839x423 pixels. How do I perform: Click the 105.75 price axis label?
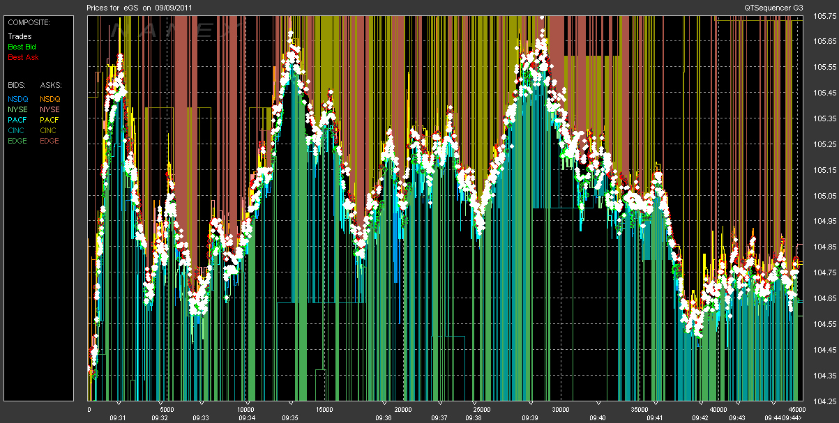[825, 15]
